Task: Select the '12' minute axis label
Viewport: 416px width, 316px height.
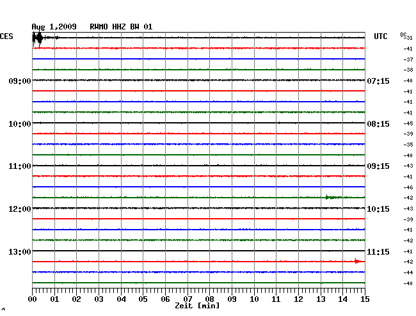Action: click(298, 299)
